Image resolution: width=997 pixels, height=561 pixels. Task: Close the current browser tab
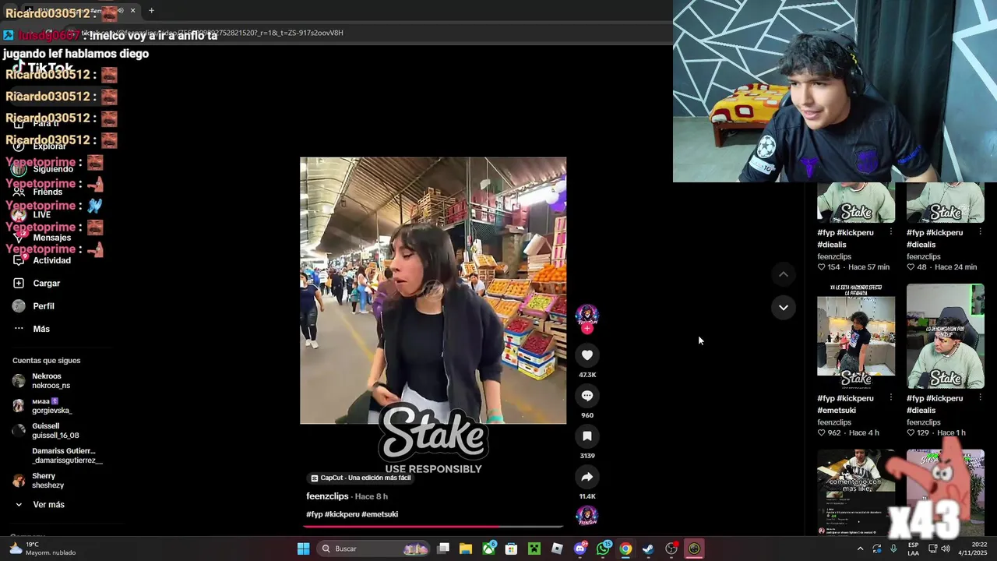[132, 10]
